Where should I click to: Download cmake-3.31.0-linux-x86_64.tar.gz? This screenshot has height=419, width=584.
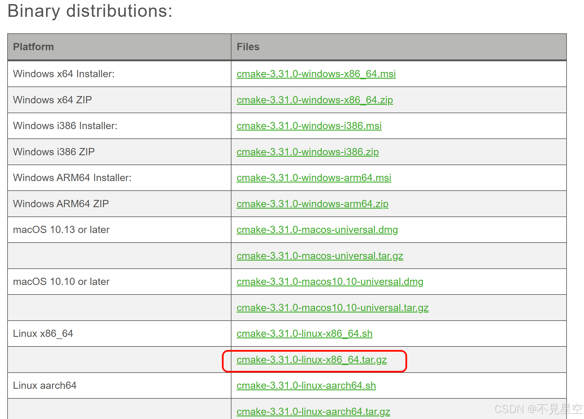312,360
